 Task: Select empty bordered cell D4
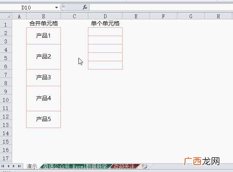(105, 48)
